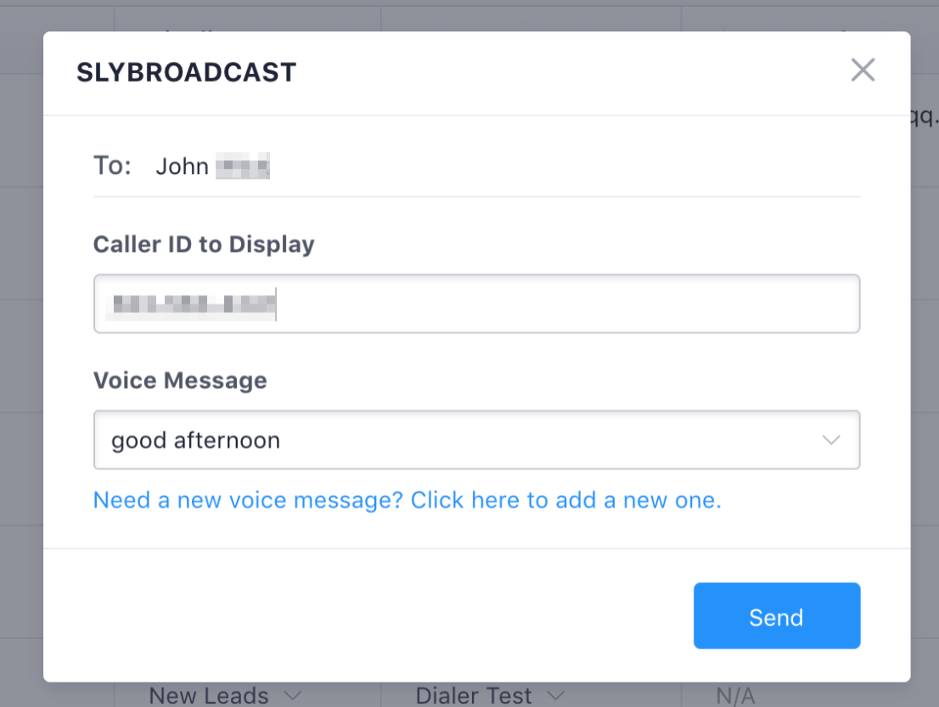
Task: Click the N/A cell in the background table
Action: (734, 696)
